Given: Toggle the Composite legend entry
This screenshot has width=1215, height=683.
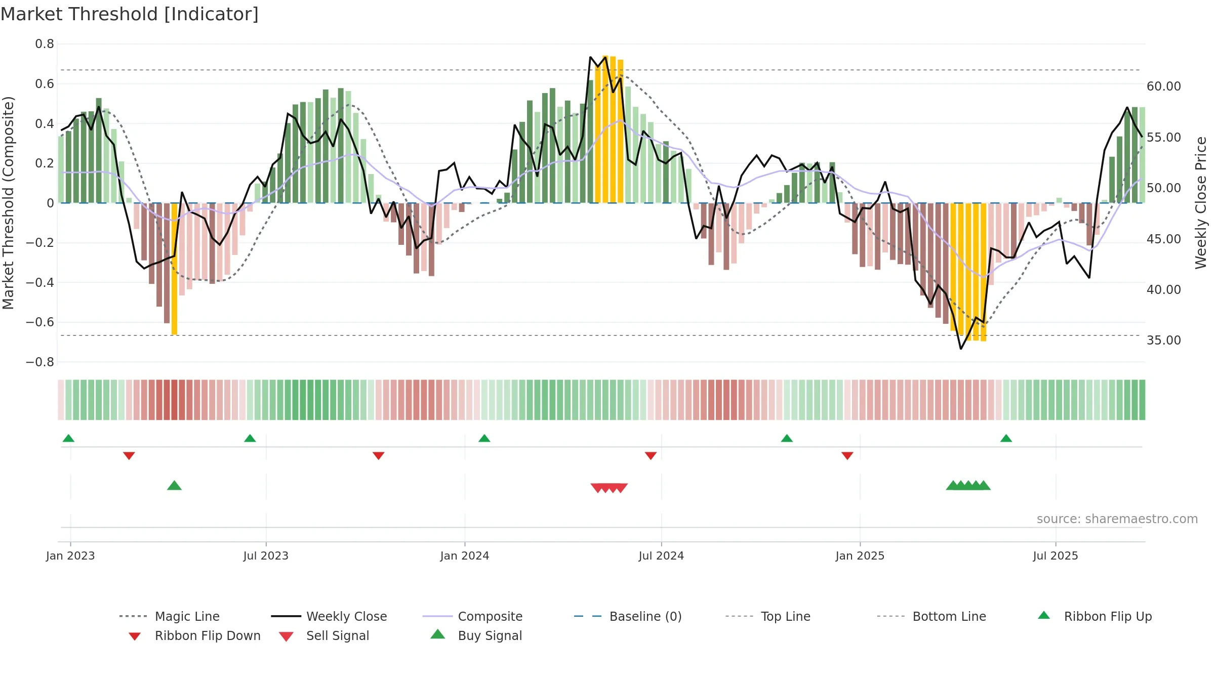Looking at the screenshot, I should click(472, 616).
